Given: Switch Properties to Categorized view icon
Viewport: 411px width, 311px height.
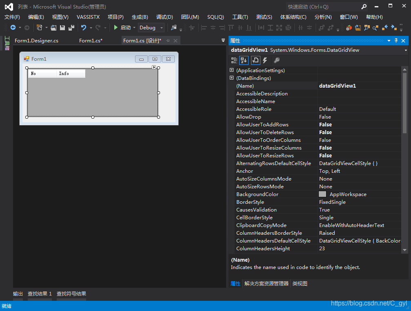Looking at the screenshot, I should (x=234, y=60).
